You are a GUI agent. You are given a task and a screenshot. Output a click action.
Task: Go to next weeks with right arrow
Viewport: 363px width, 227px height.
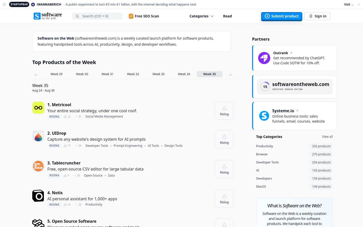(230, 74)
